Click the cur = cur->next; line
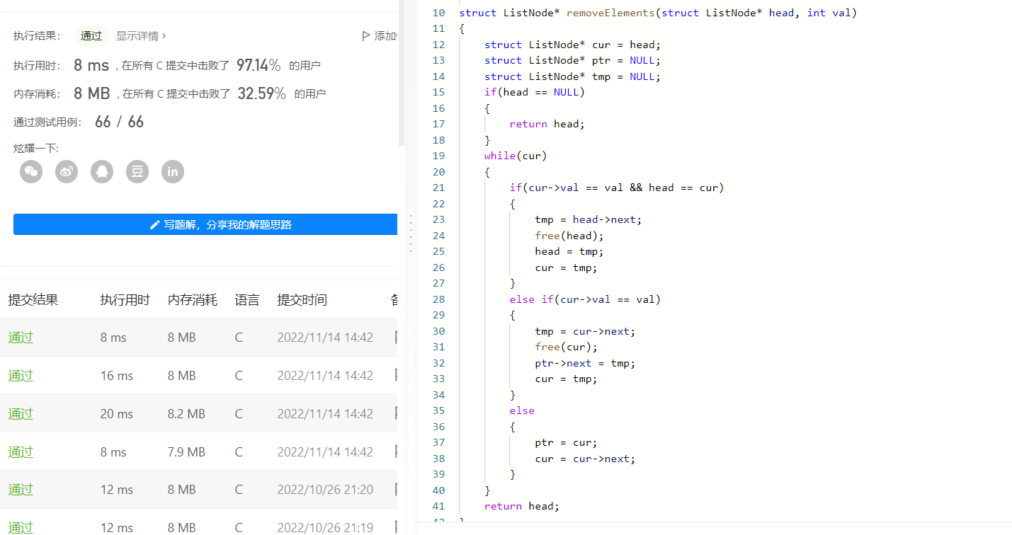The image size is (1012, 535). point(585,459)
